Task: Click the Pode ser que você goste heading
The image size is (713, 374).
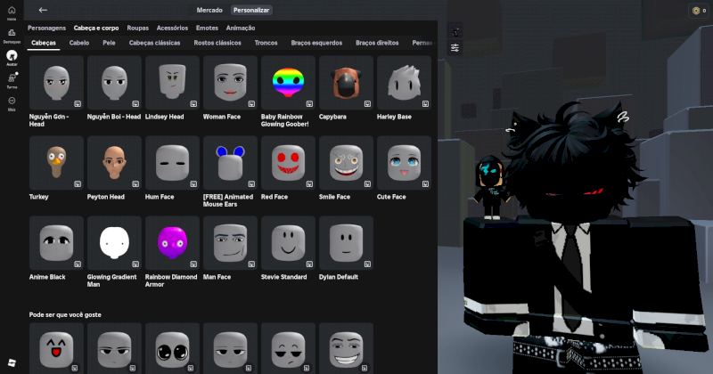Action: [x=65, y=314]
